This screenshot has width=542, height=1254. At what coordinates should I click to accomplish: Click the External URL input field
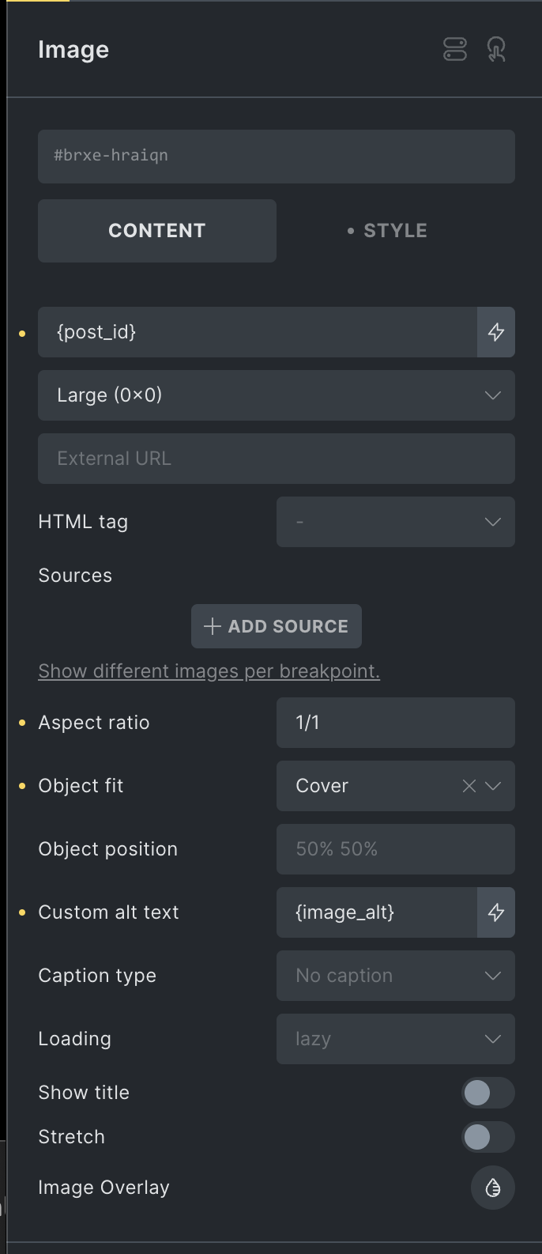tap(277, 459)
